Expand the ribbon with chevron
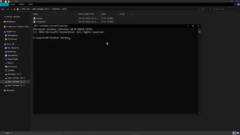Screen dimensions: 240x135 pyautogui.click(x=235, y=4)
